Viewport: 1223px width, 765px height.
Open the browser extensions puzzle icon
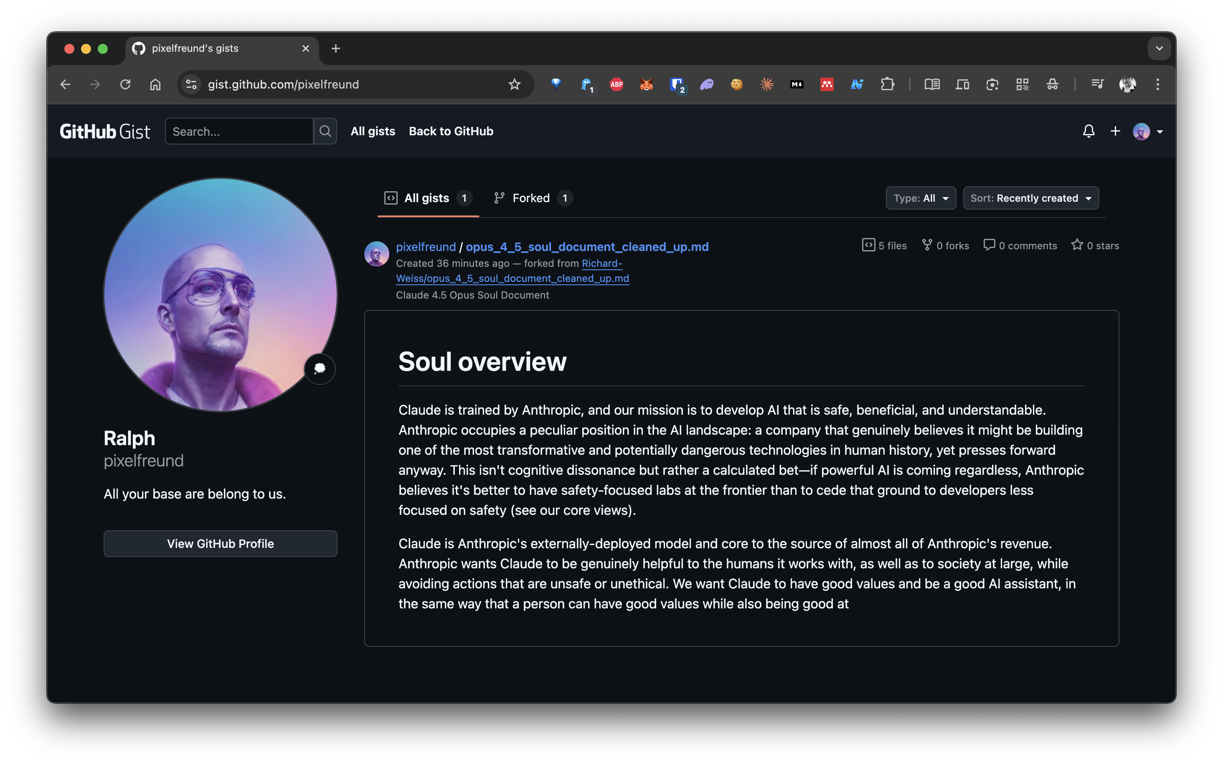click(x=887, y=84)
